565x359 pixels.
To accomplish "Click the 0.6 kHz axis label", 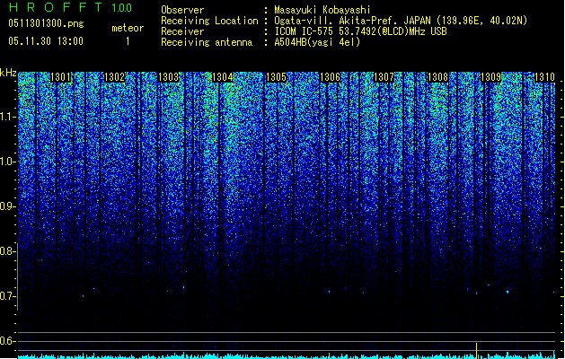I will 7,341.
